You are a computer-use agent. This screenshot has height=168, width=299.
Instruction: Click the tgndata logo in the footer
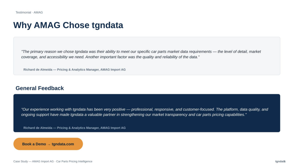pos(280,161)
